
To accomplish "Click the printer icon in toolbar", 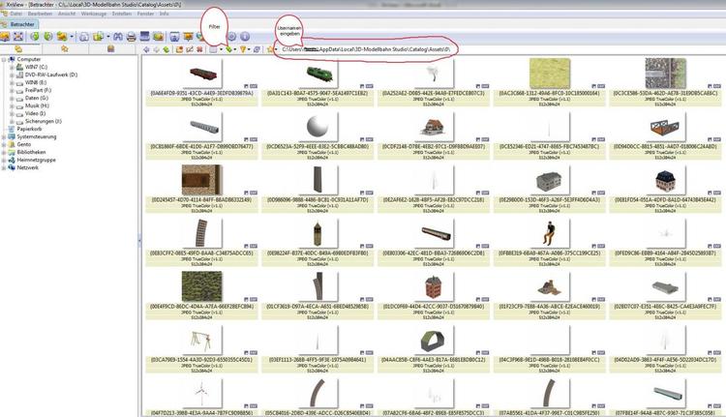I will 131,36.
